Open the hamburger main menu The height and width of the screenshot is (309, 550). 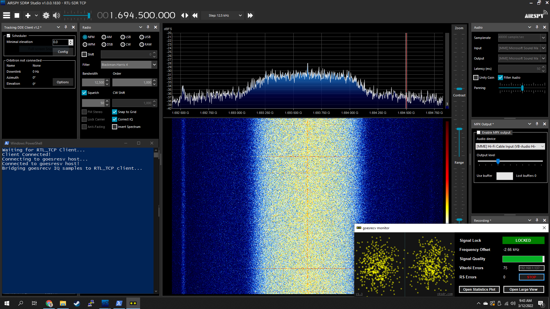pyautogui.click(x=7, y=15)
